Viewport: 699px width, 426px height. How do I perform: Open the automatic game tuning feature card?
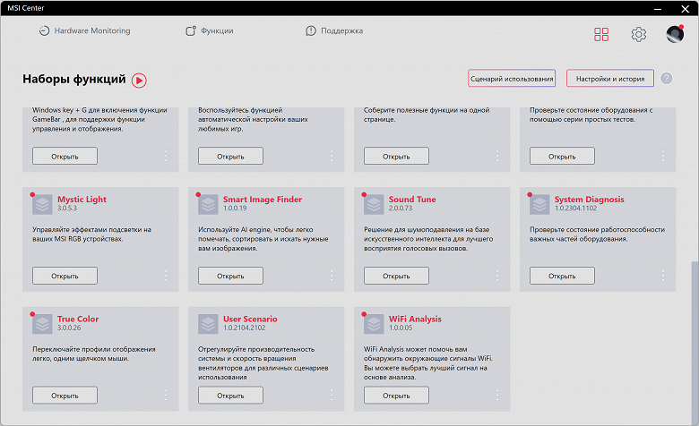point(230,156)
